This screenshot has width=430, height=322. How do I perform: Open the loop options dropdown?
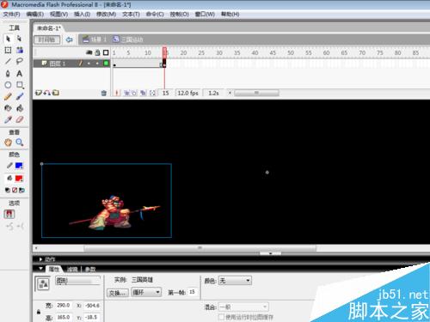click(146, 292)
